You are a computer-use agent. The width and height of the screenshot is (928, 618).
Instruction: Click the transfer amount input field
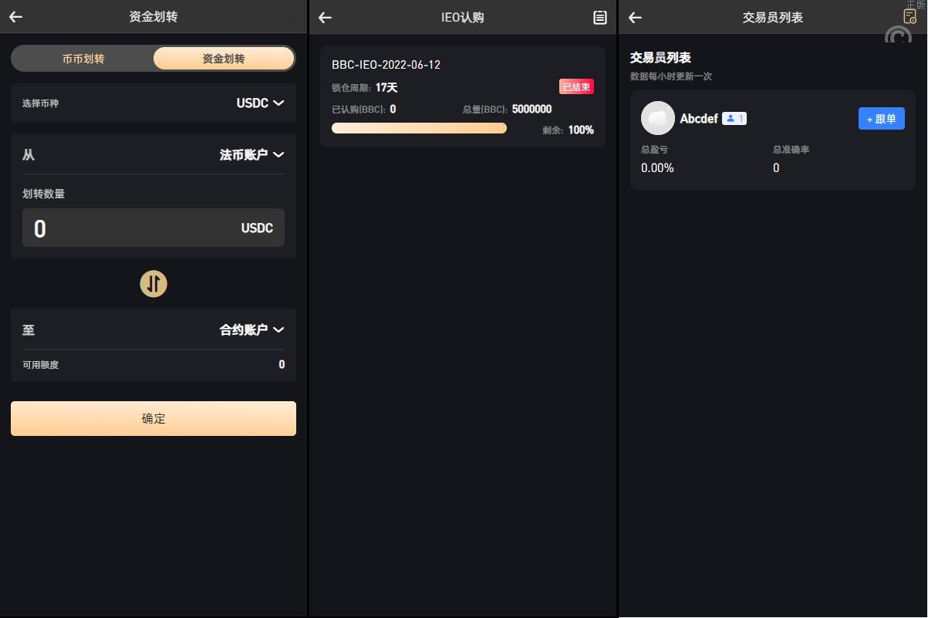pyautogui.click(x=131, y=228)
